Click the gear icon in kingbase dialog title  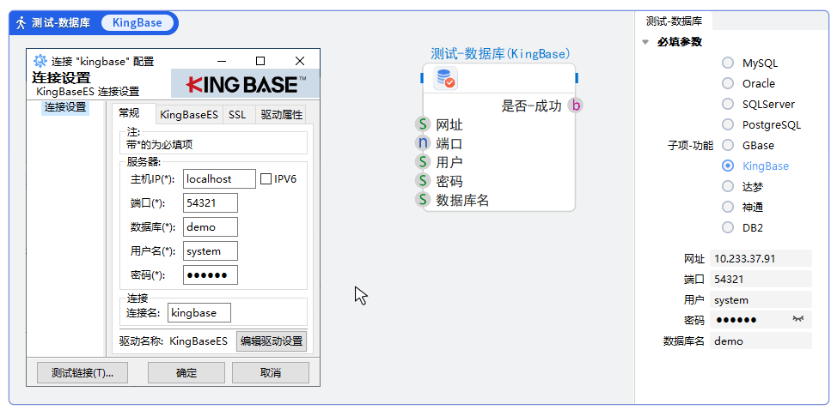click(40, 61)
